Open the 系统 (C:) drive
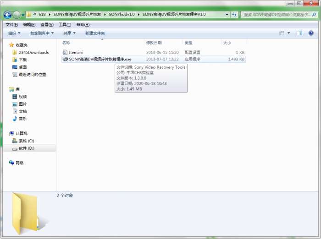Image resolution: width=321 pixels, height=239 pixels. pos(27,141)
